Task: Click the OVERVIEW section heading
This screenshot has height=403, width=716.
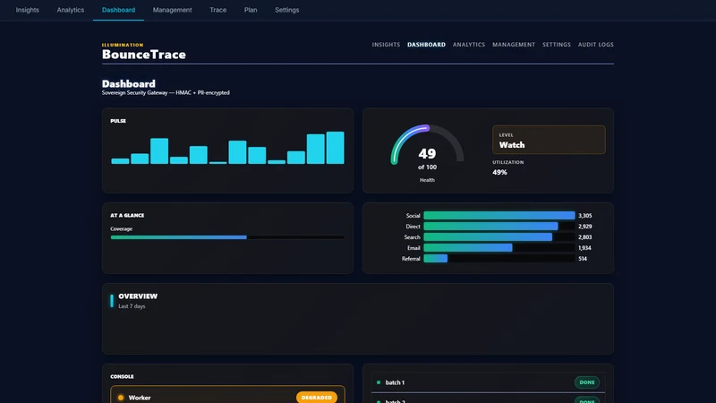Action: pyautogui.click(x=138, y=296)
